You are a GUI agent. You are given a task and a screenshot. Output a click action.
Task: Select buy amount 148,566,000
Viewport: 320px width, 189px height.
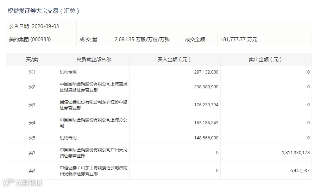206,138
